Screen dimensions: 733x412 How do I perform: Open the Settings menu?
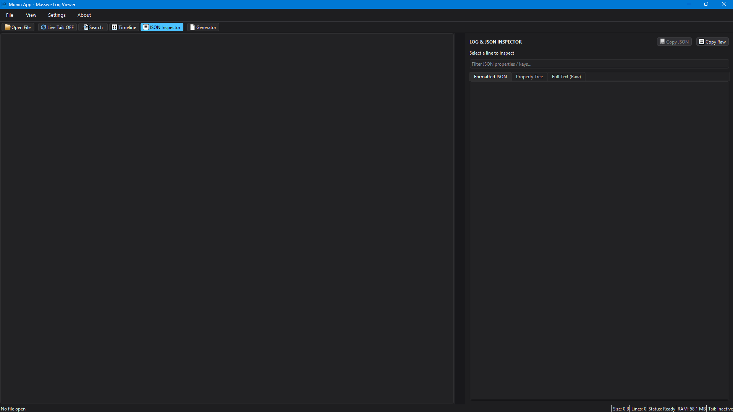[x=57, y=15]
